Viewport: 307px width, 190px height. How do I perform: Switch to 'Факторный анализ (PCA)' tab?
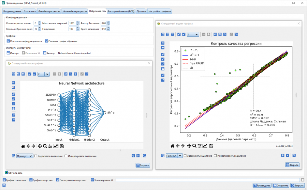click(121, 11)
